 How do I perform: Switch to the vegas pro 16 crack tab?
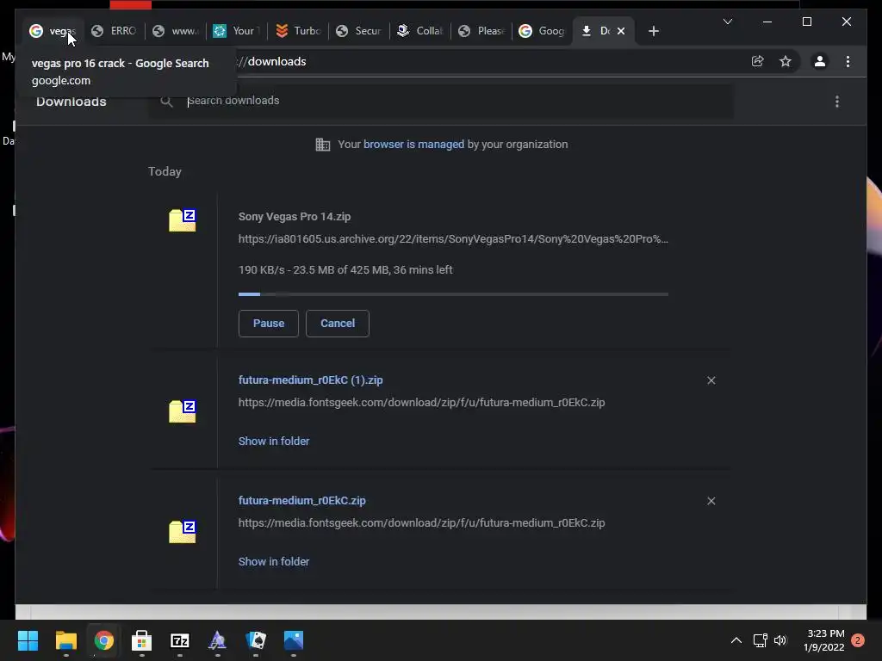point(53,31)
